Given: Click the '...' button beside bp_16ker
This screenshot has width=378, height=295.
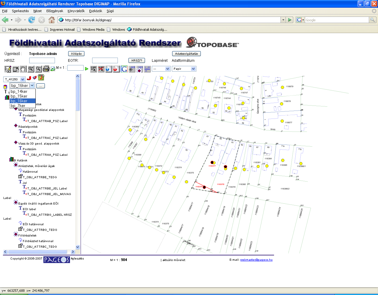Looking at the screenshot, I should (40, 86).
